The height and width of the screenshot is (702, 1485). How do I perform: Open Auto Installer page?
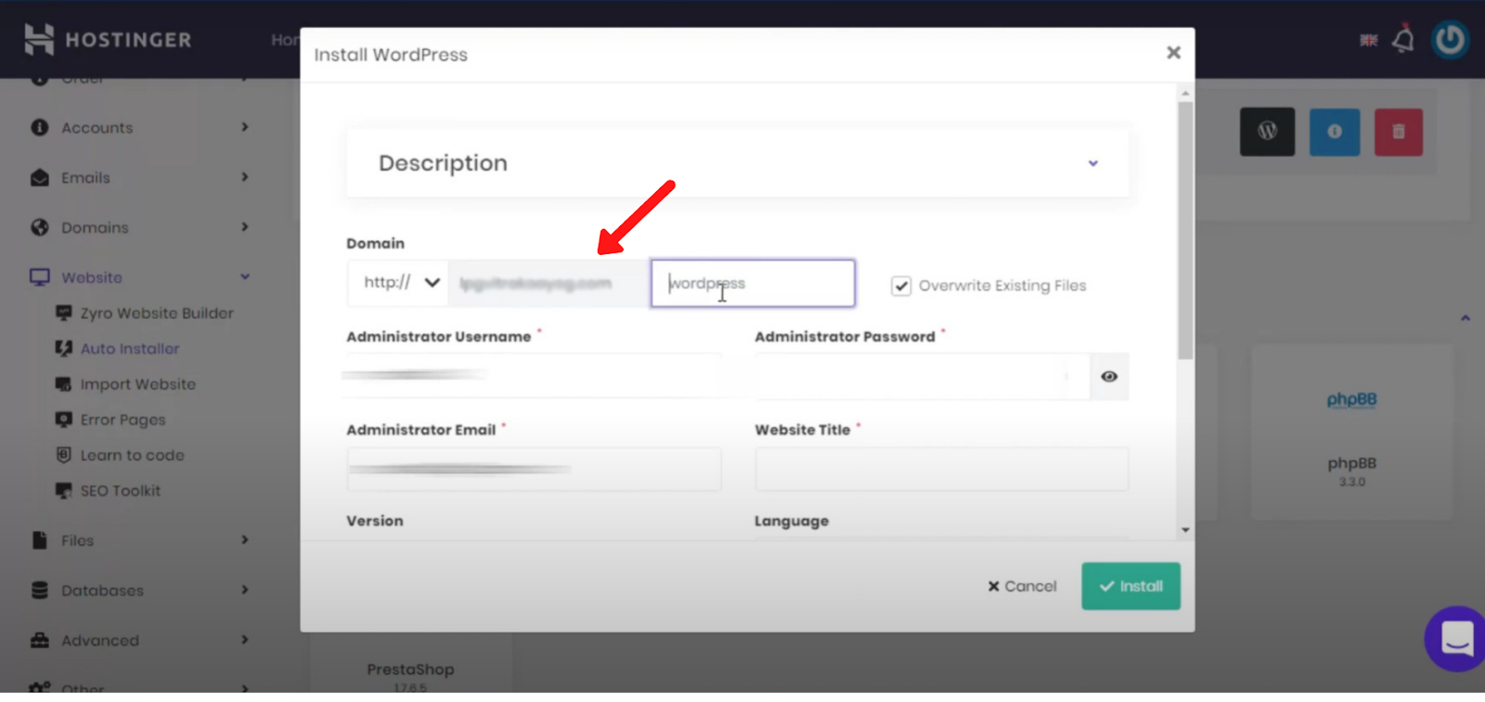tap(130, 349)
